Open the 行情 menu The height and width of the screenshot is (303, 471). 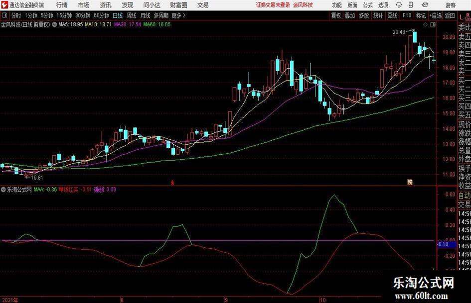[x=62, y=5]
